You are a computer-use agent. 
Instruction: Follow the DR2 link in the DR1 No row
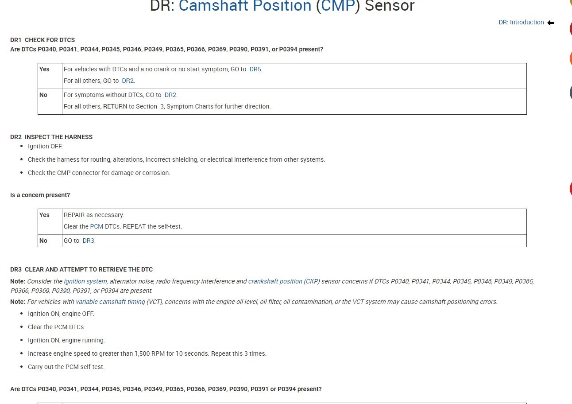[170, 95]
